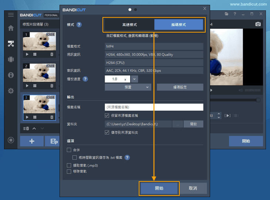The width and height of the screenshot is (270, 200).
Task: Delete segment 3 with its trash icon
Action: click(52, 117)
